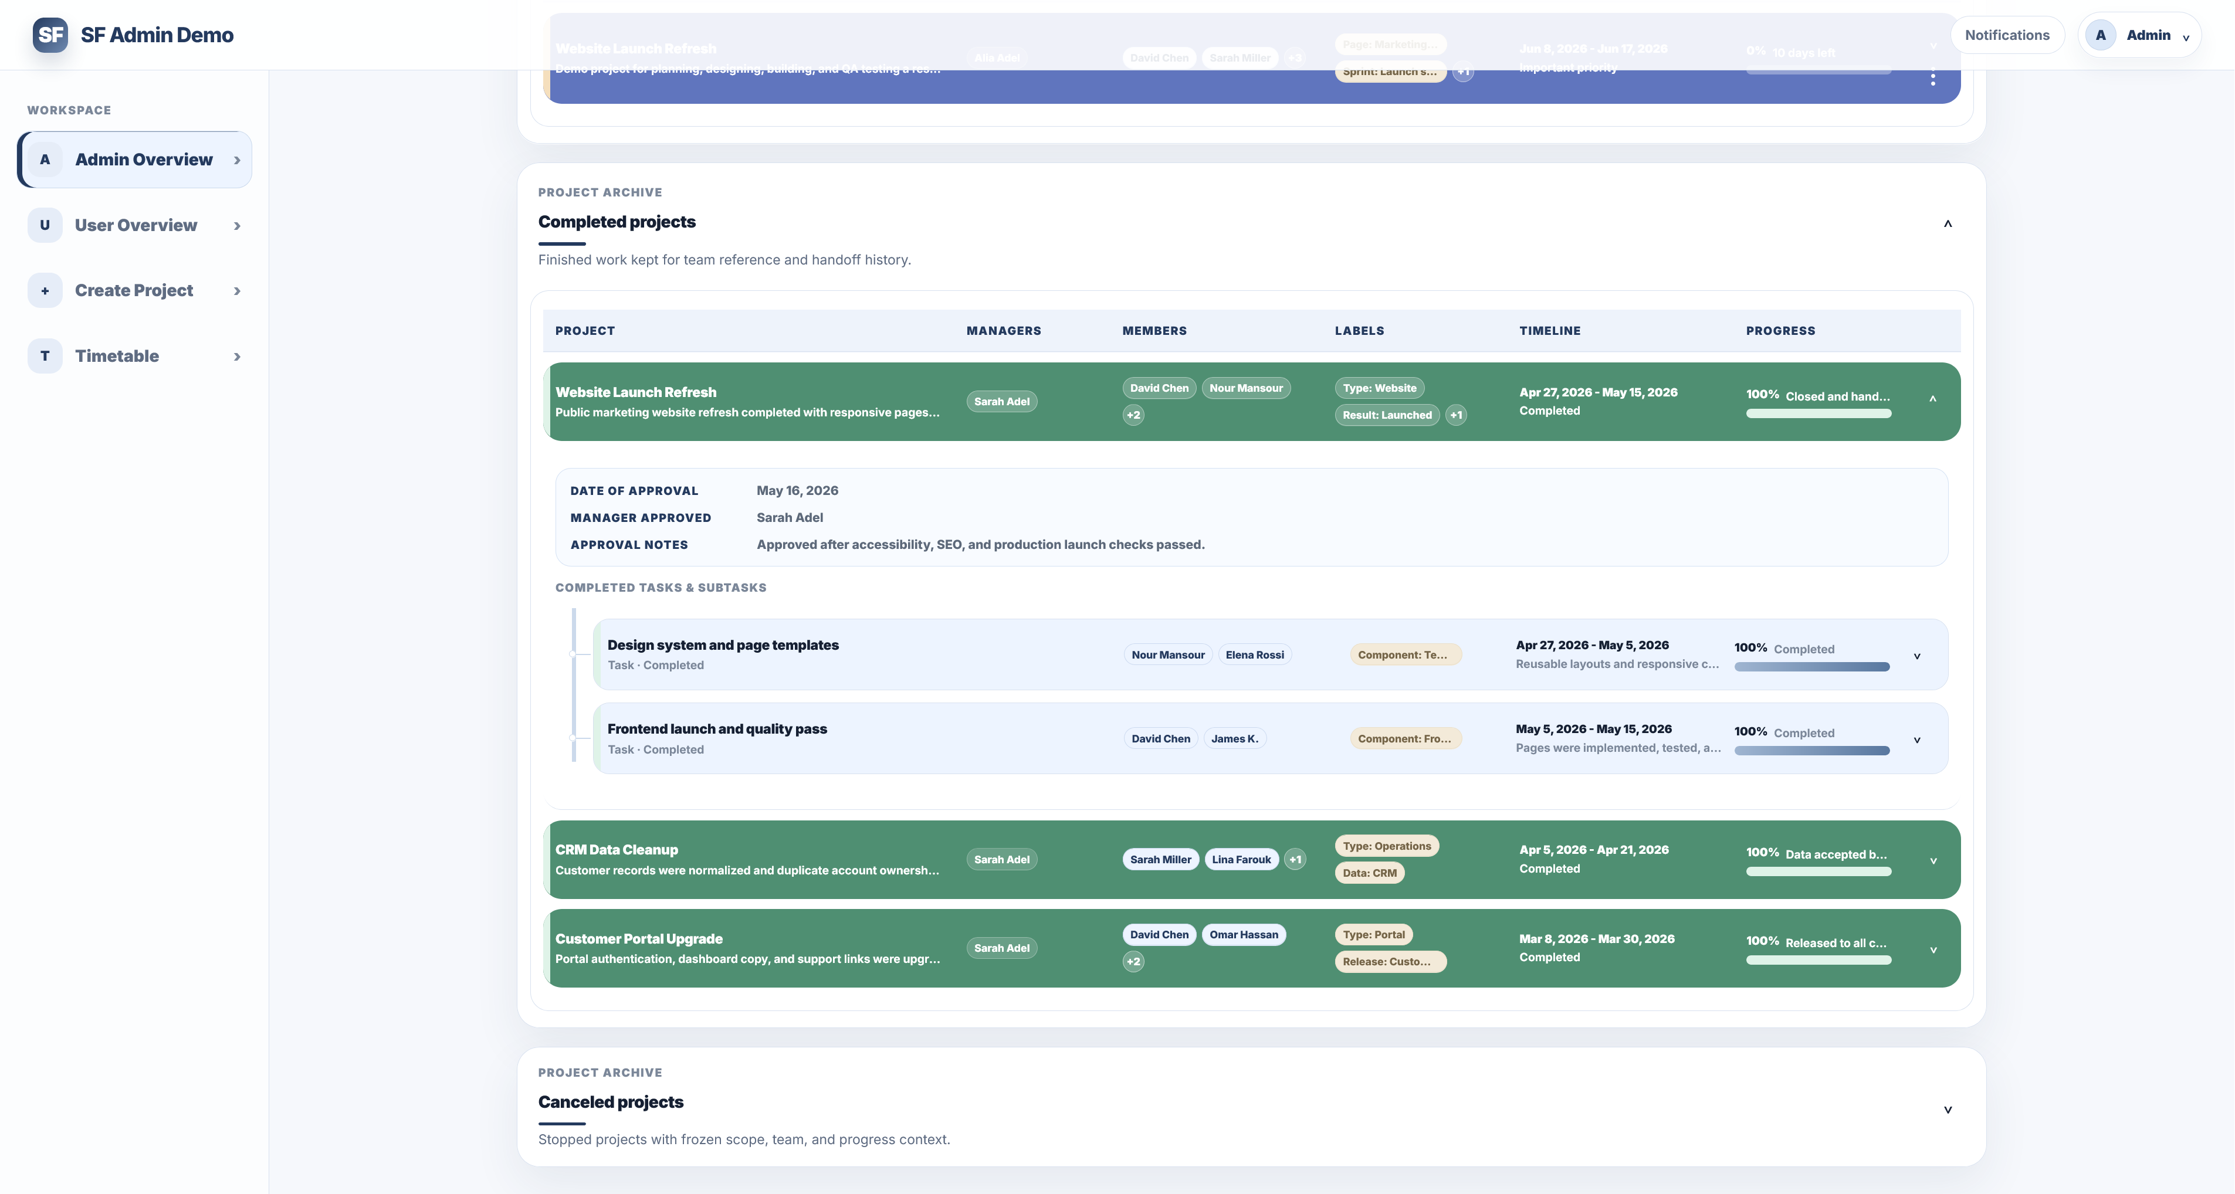The width and height of the screenshot is (2235, 1194).
Task: Click timeline Apr 5, 2026 - Apr 21, 2026
Action: click(x=1594, y=850)
